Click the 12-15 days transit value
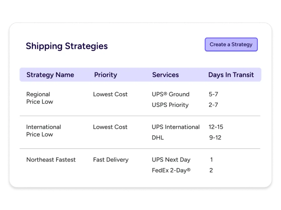The image size is (281, 210). pyautogui.click(x=216, y=127)
